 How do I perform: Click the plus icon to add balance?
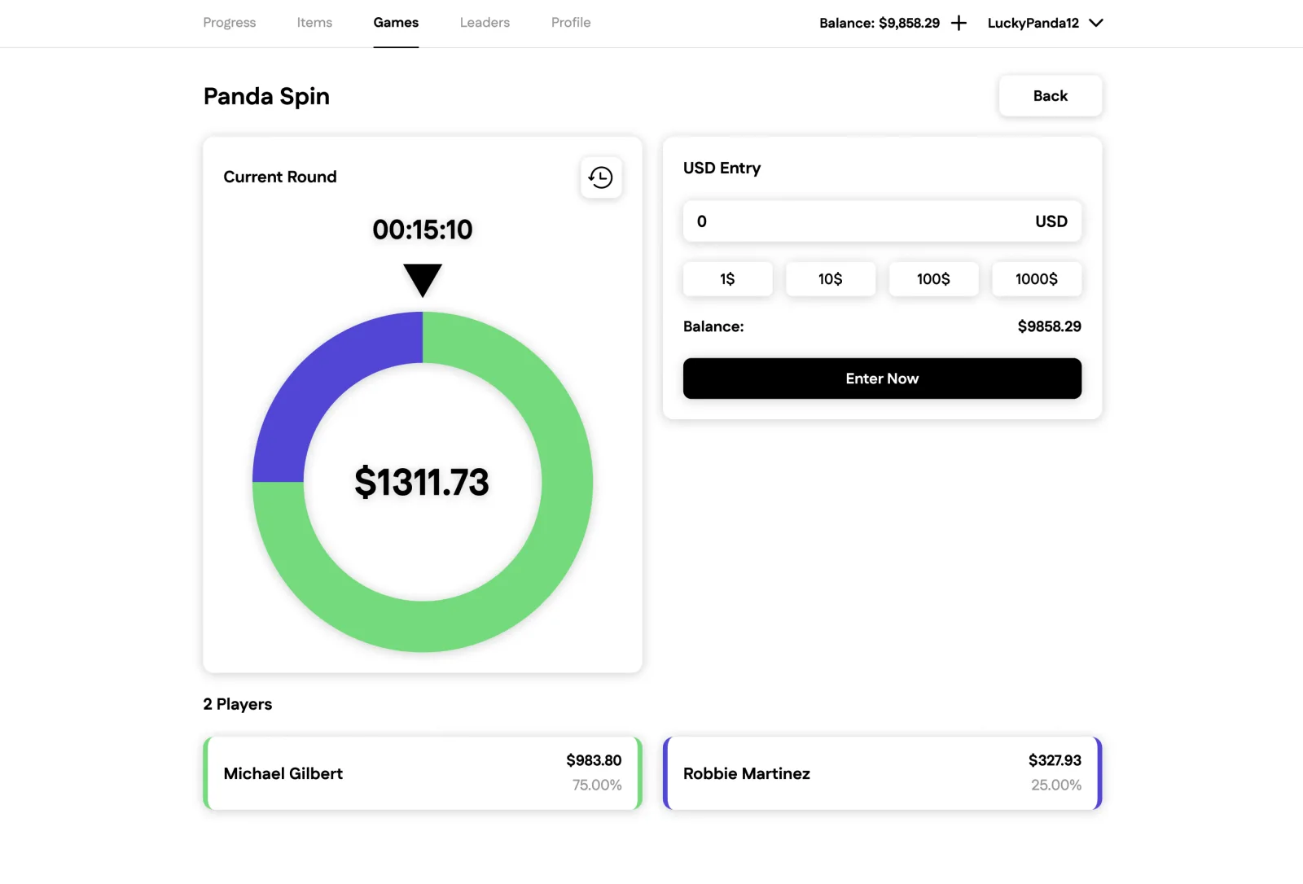point(959,23)
